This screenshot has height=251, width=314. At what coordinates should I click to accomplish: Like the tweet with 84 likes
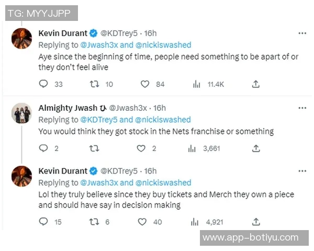pos(145,84)
